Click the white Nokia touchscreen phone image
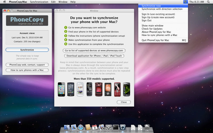 (80, 89)
